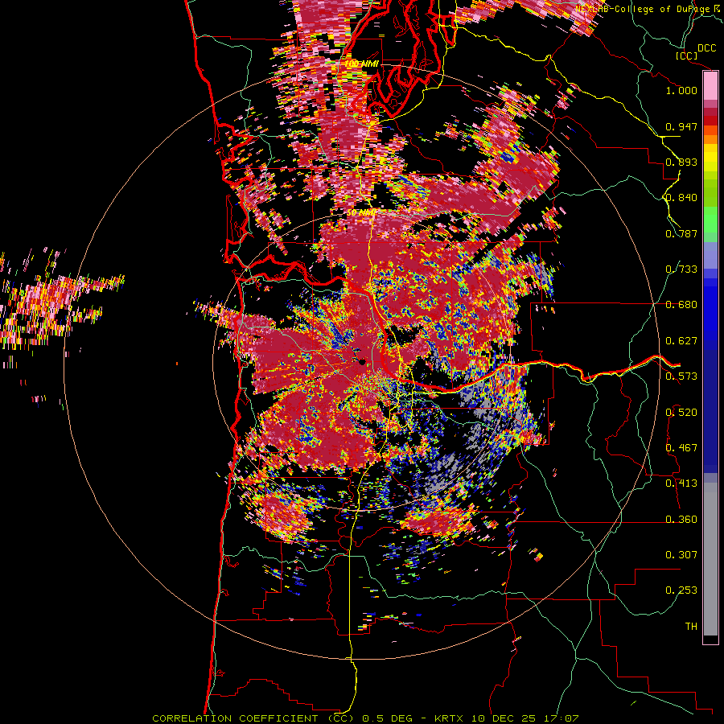The image size is (724, 724).
Task: Click the 0.307 scale label
Action: click(x=681, y=555)
